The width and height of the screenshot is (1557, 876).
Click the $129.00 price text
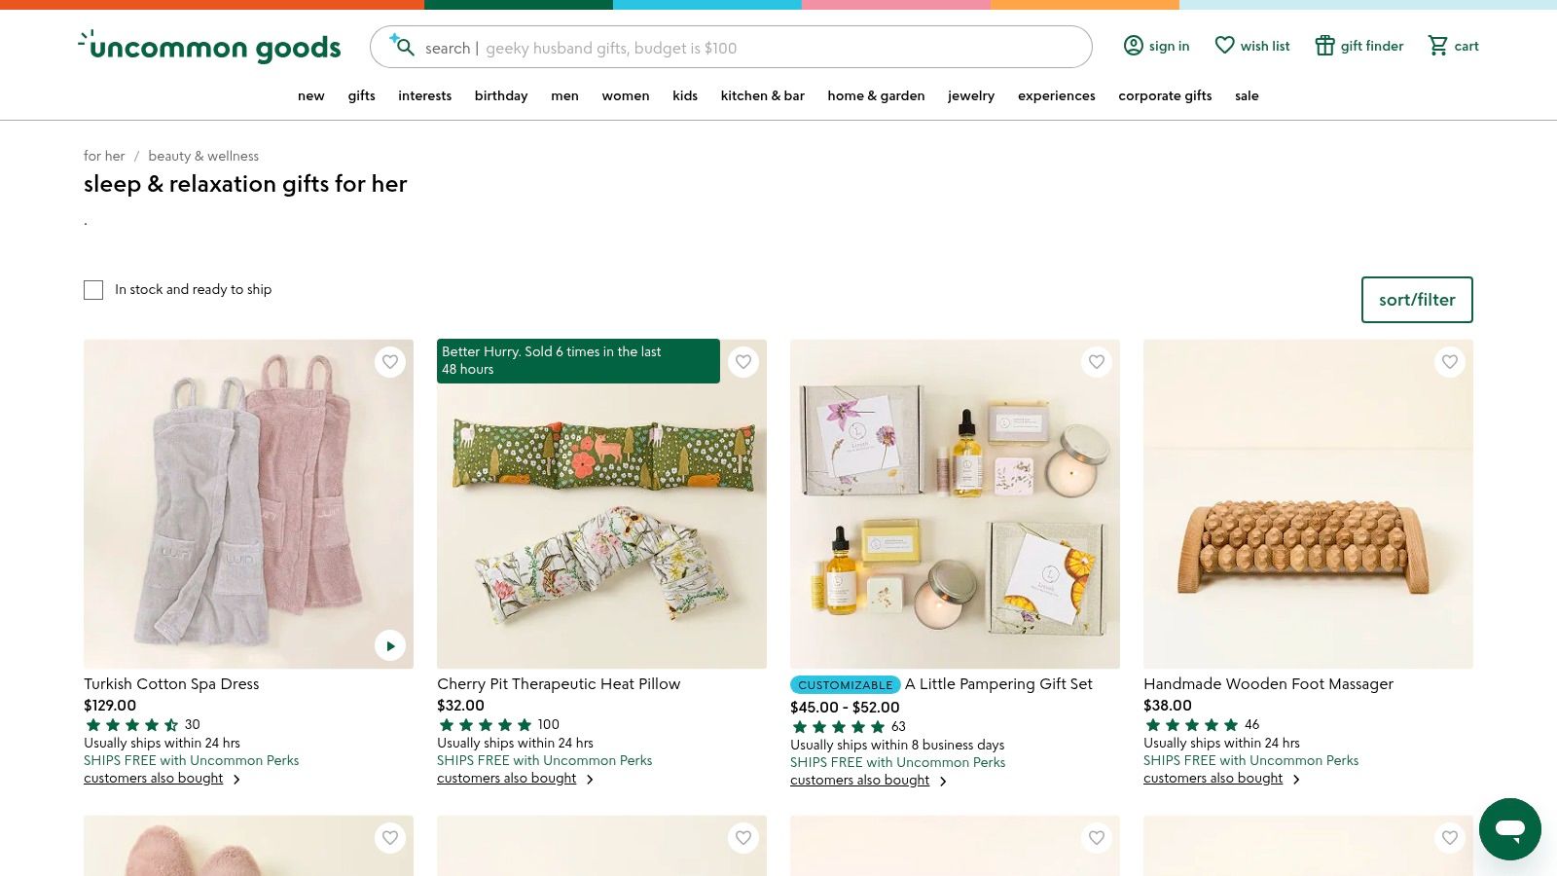point(110,706)
